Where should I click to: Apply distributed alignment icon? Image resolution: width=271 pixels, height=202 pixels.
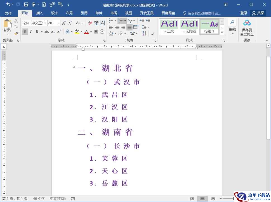(x=136, y=27)
